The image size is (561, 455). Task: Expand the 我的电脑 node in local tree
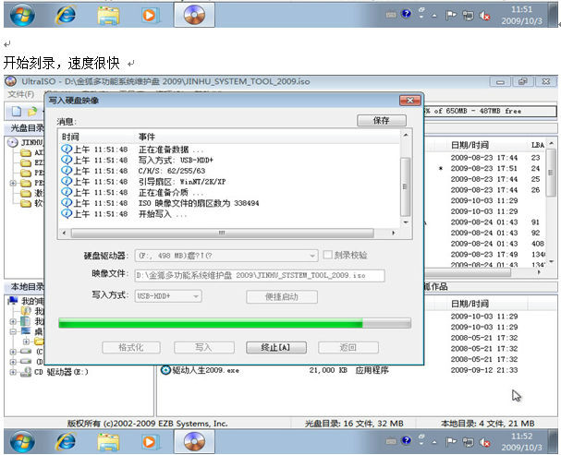pyautogui.click(x=5, y=301)
